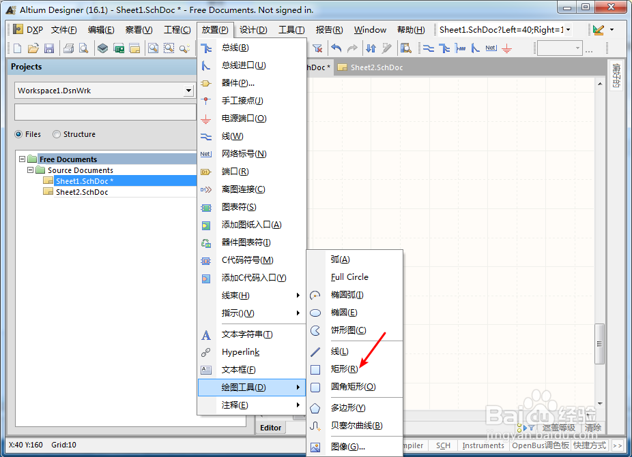This screenshot has height=457, width=632.
Task: Expand the 线束(H) harness submenu
Action: pos(252,296)
